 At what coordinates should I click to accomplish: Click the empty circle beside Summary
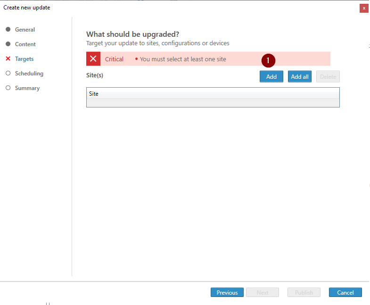coord(8,88)
